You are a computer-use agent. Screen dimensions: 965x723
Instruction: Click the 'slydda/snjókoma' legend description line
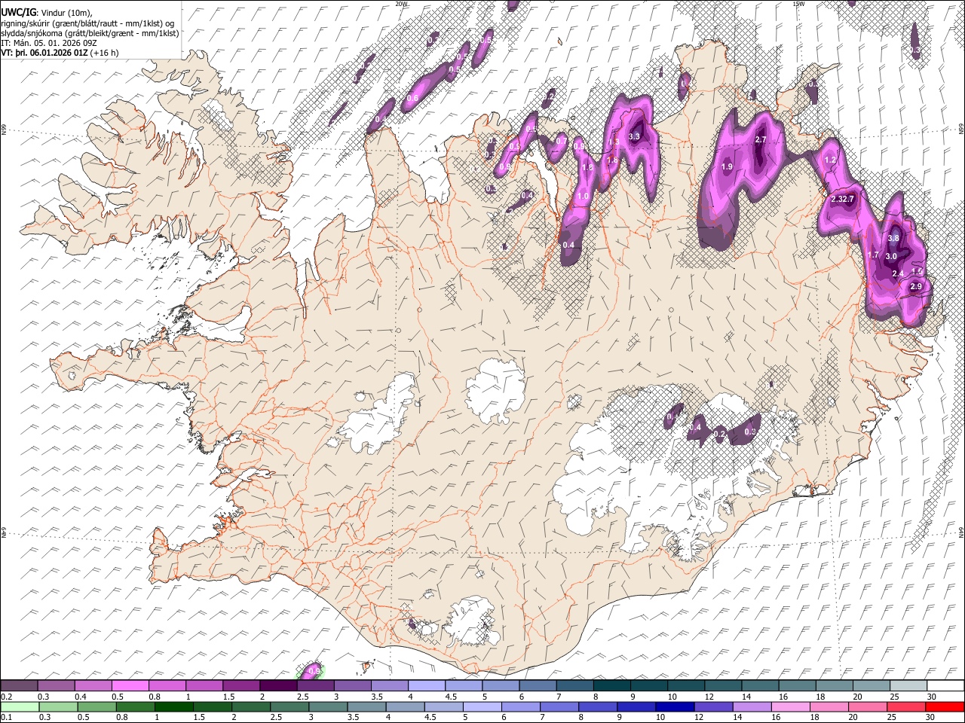pyautogui.click(x=90, y=33)
